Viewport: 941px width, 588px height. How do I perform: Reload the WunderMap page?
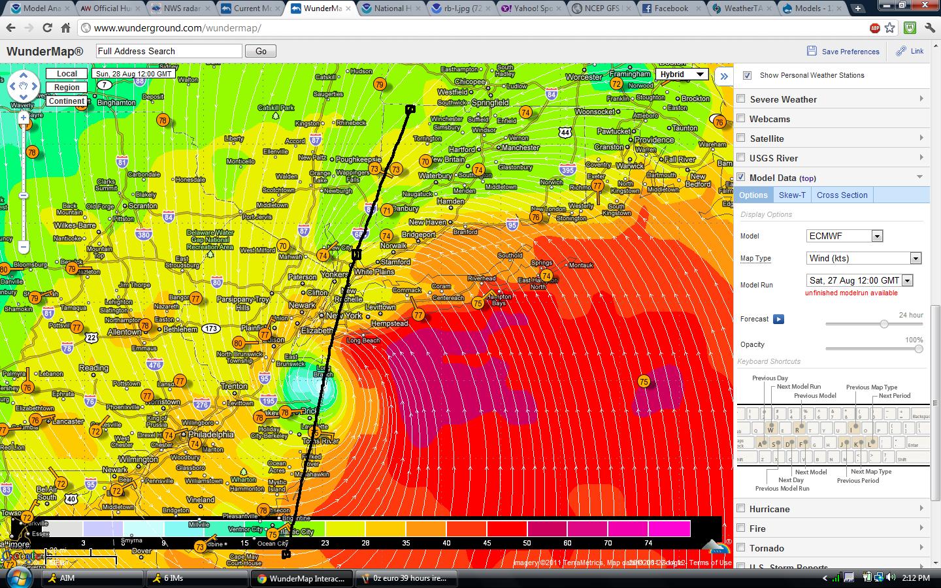click(x=47, y=28)
